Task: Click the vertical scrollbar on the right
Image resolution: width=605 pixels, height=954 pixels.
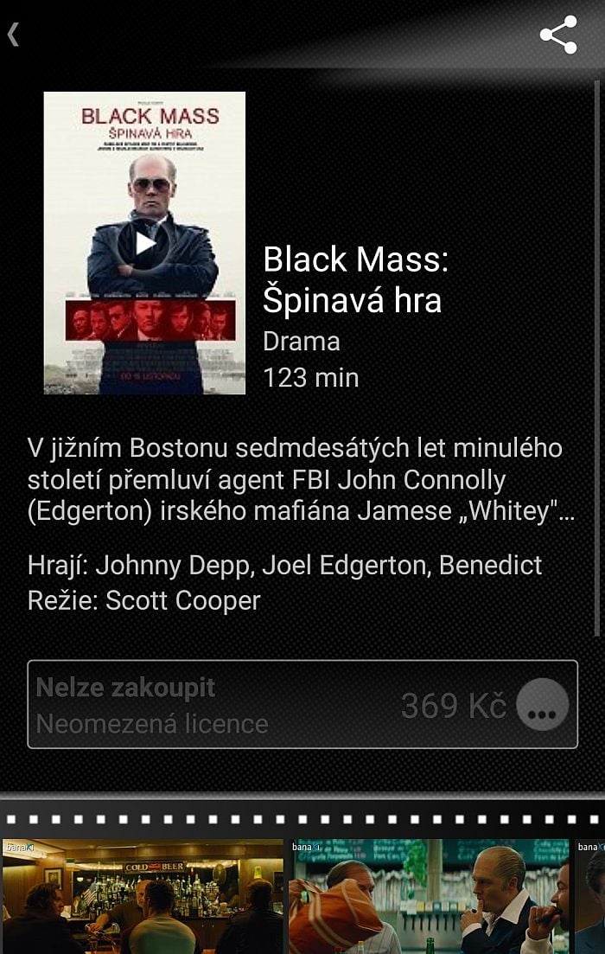Action: pyautogui.click(x=597, y=359)
